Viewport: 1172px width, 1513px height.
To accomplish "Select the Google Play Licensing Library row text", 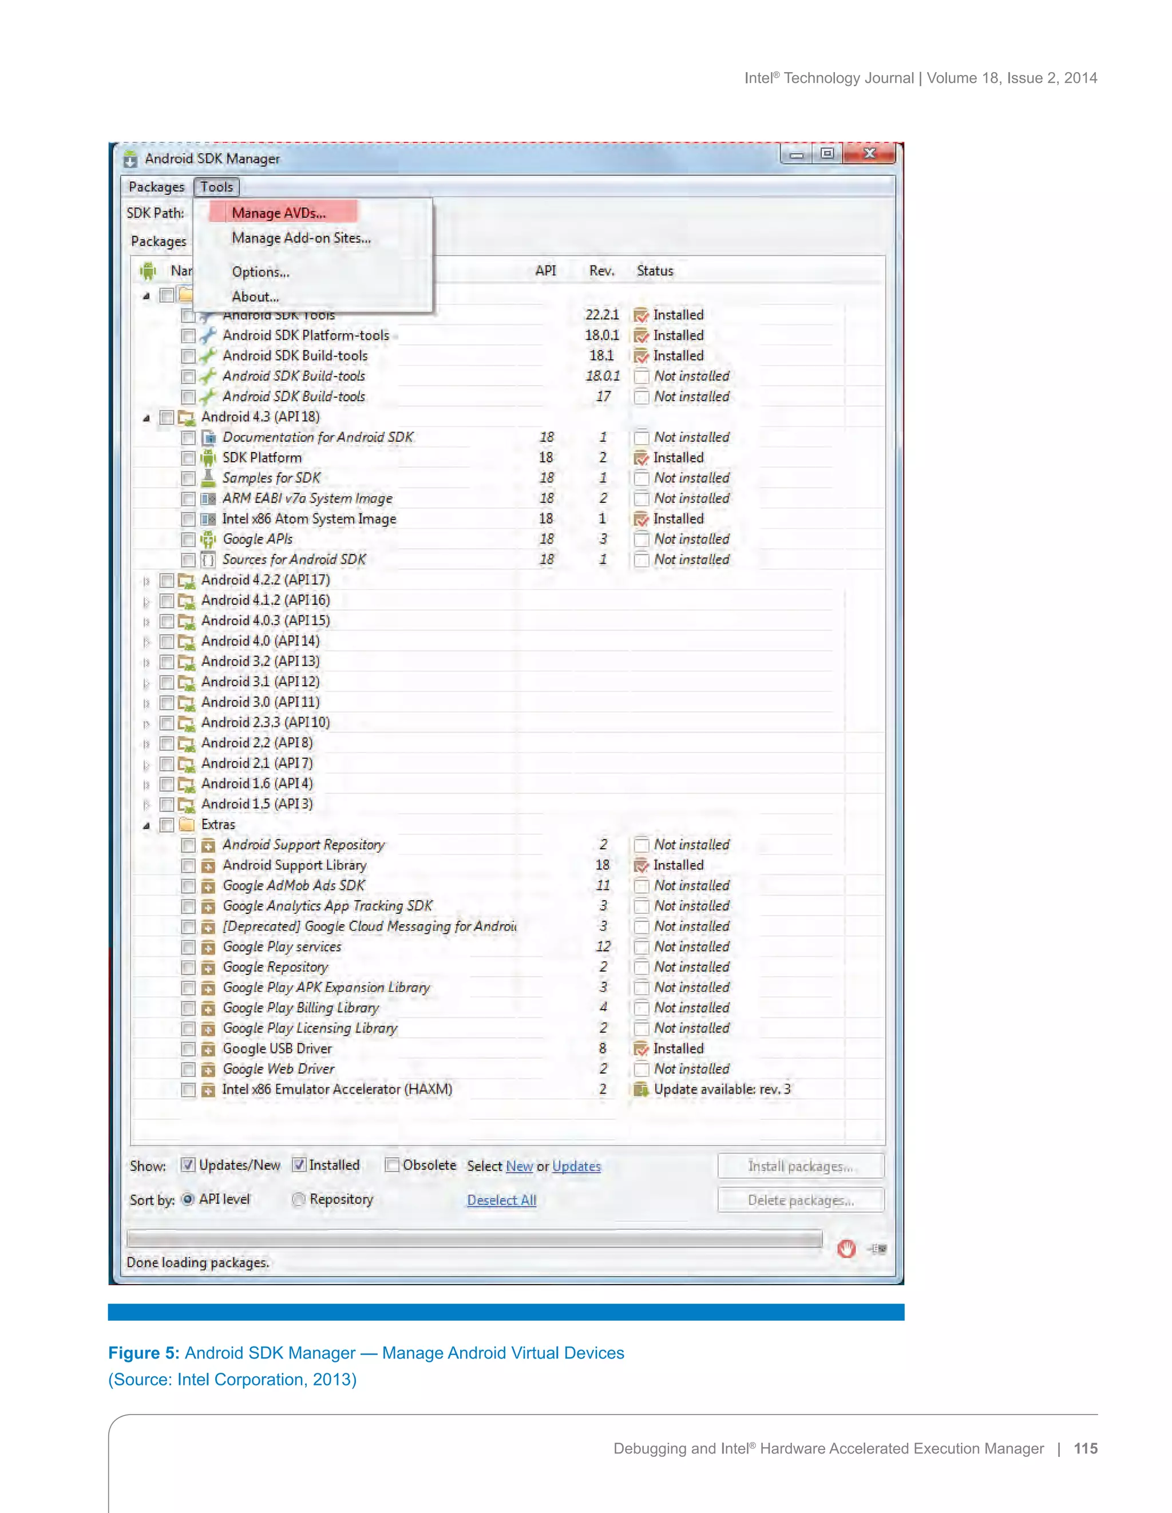I will coord(310,1028).
